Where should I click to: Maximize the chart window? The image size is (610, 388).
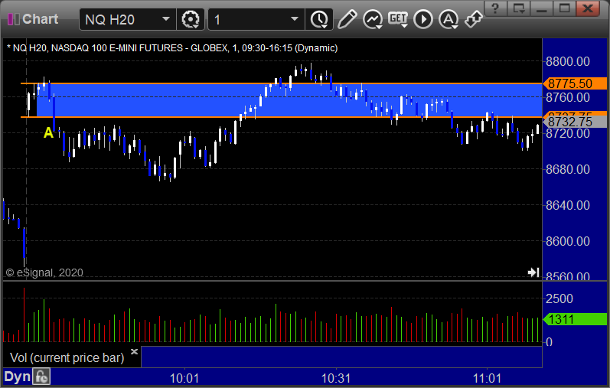click(x=565, y=8)
